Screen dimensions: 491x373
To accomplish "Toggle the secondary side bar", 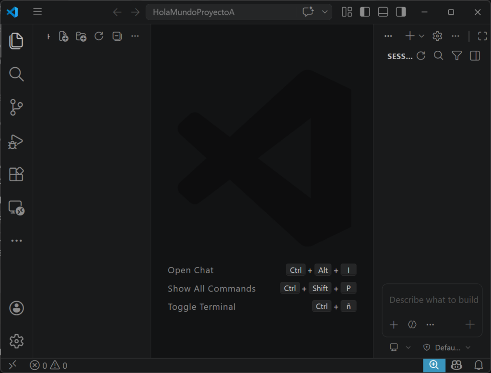I will pyautogui.click(x=401, y=12).
